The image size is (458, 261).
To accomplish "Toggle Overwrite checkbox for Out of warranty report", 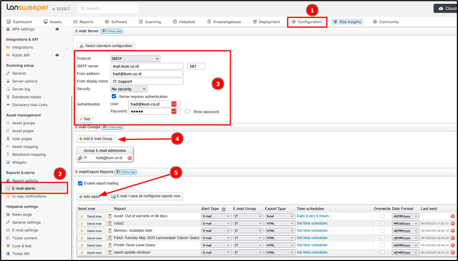I will [x=382, y=216].
